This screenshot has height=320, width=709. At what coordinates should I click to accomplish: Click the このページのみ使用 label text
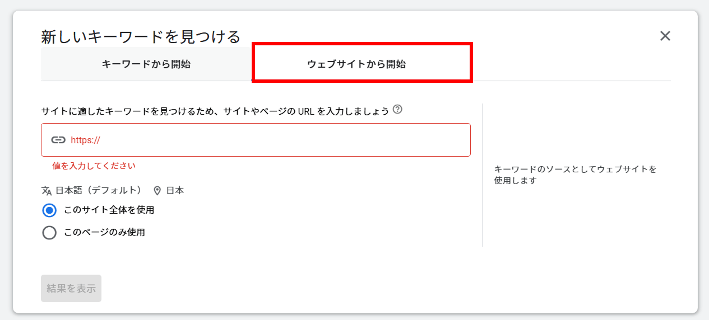click(x=105, y=232)
